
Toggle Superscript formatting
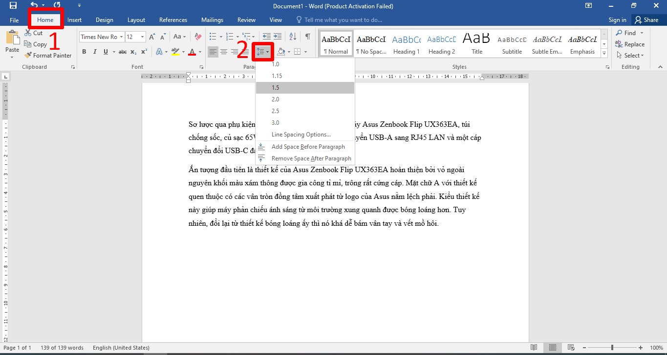[144, 52]
